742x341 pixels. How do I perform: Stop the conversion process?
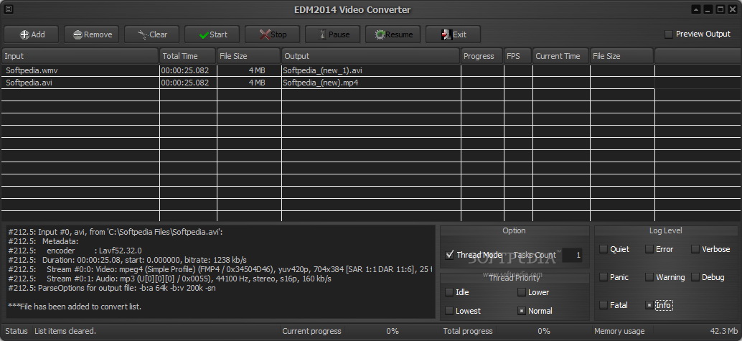[x=273, y=34]
